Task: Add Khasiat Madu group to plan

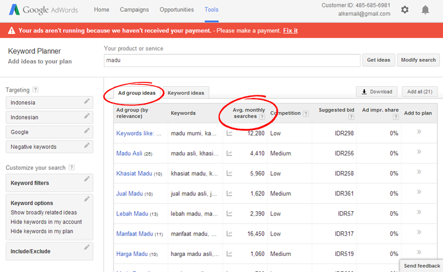Action: tap(419, 172)
